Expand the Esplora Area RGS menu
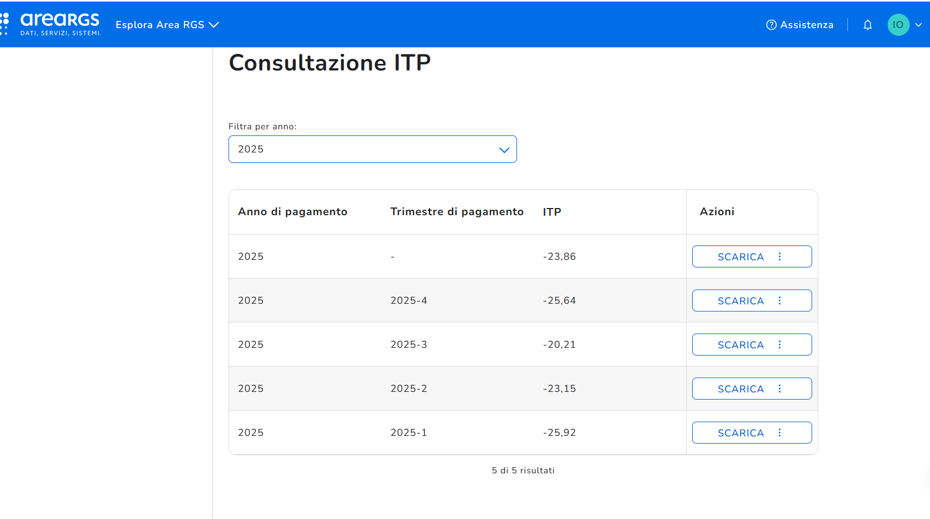Image resolution: width=930 pixels, height=519 pixels. [x=167, y=25]
